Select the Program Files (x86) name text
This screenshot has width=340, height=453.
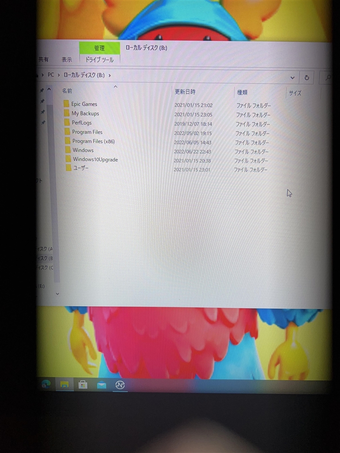(x=93, y=141)
